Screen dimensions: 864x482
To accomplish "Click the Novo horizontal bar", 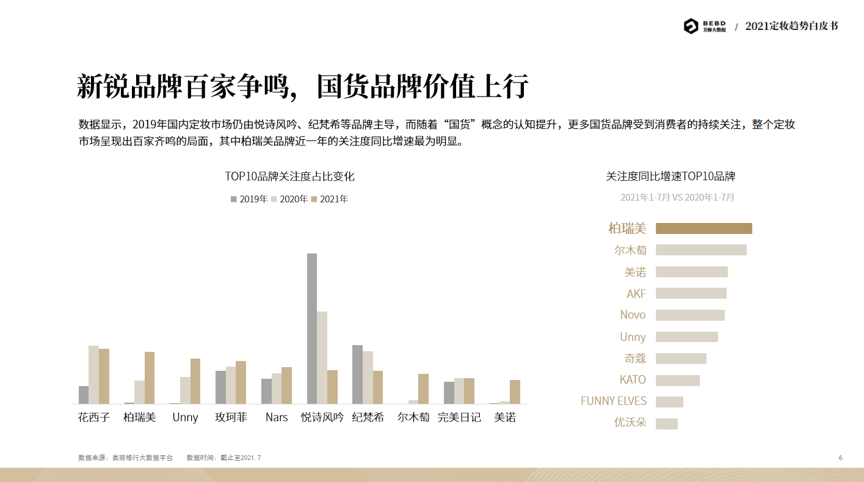I will (x=690, y=315).
